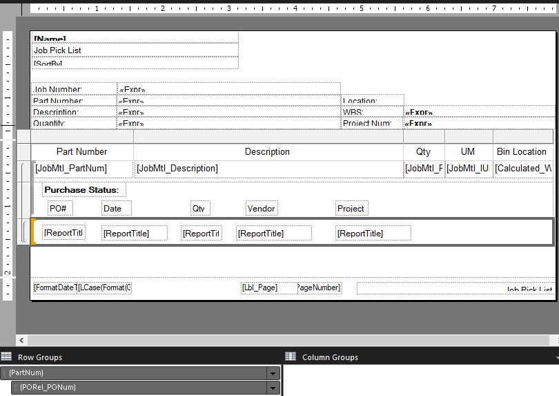The image size is (559, 396).
Task: Click the tablix corner handle
Action: pyautogui.click(x=24, y=136)
